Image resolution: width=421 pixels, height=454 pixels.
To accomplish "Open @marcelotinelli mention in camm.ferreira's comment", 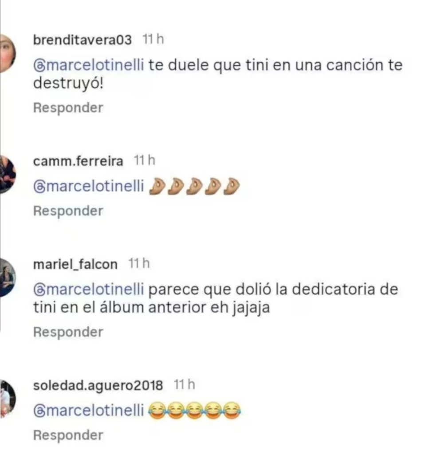I will pyautogui.click(x=89, y=186).
